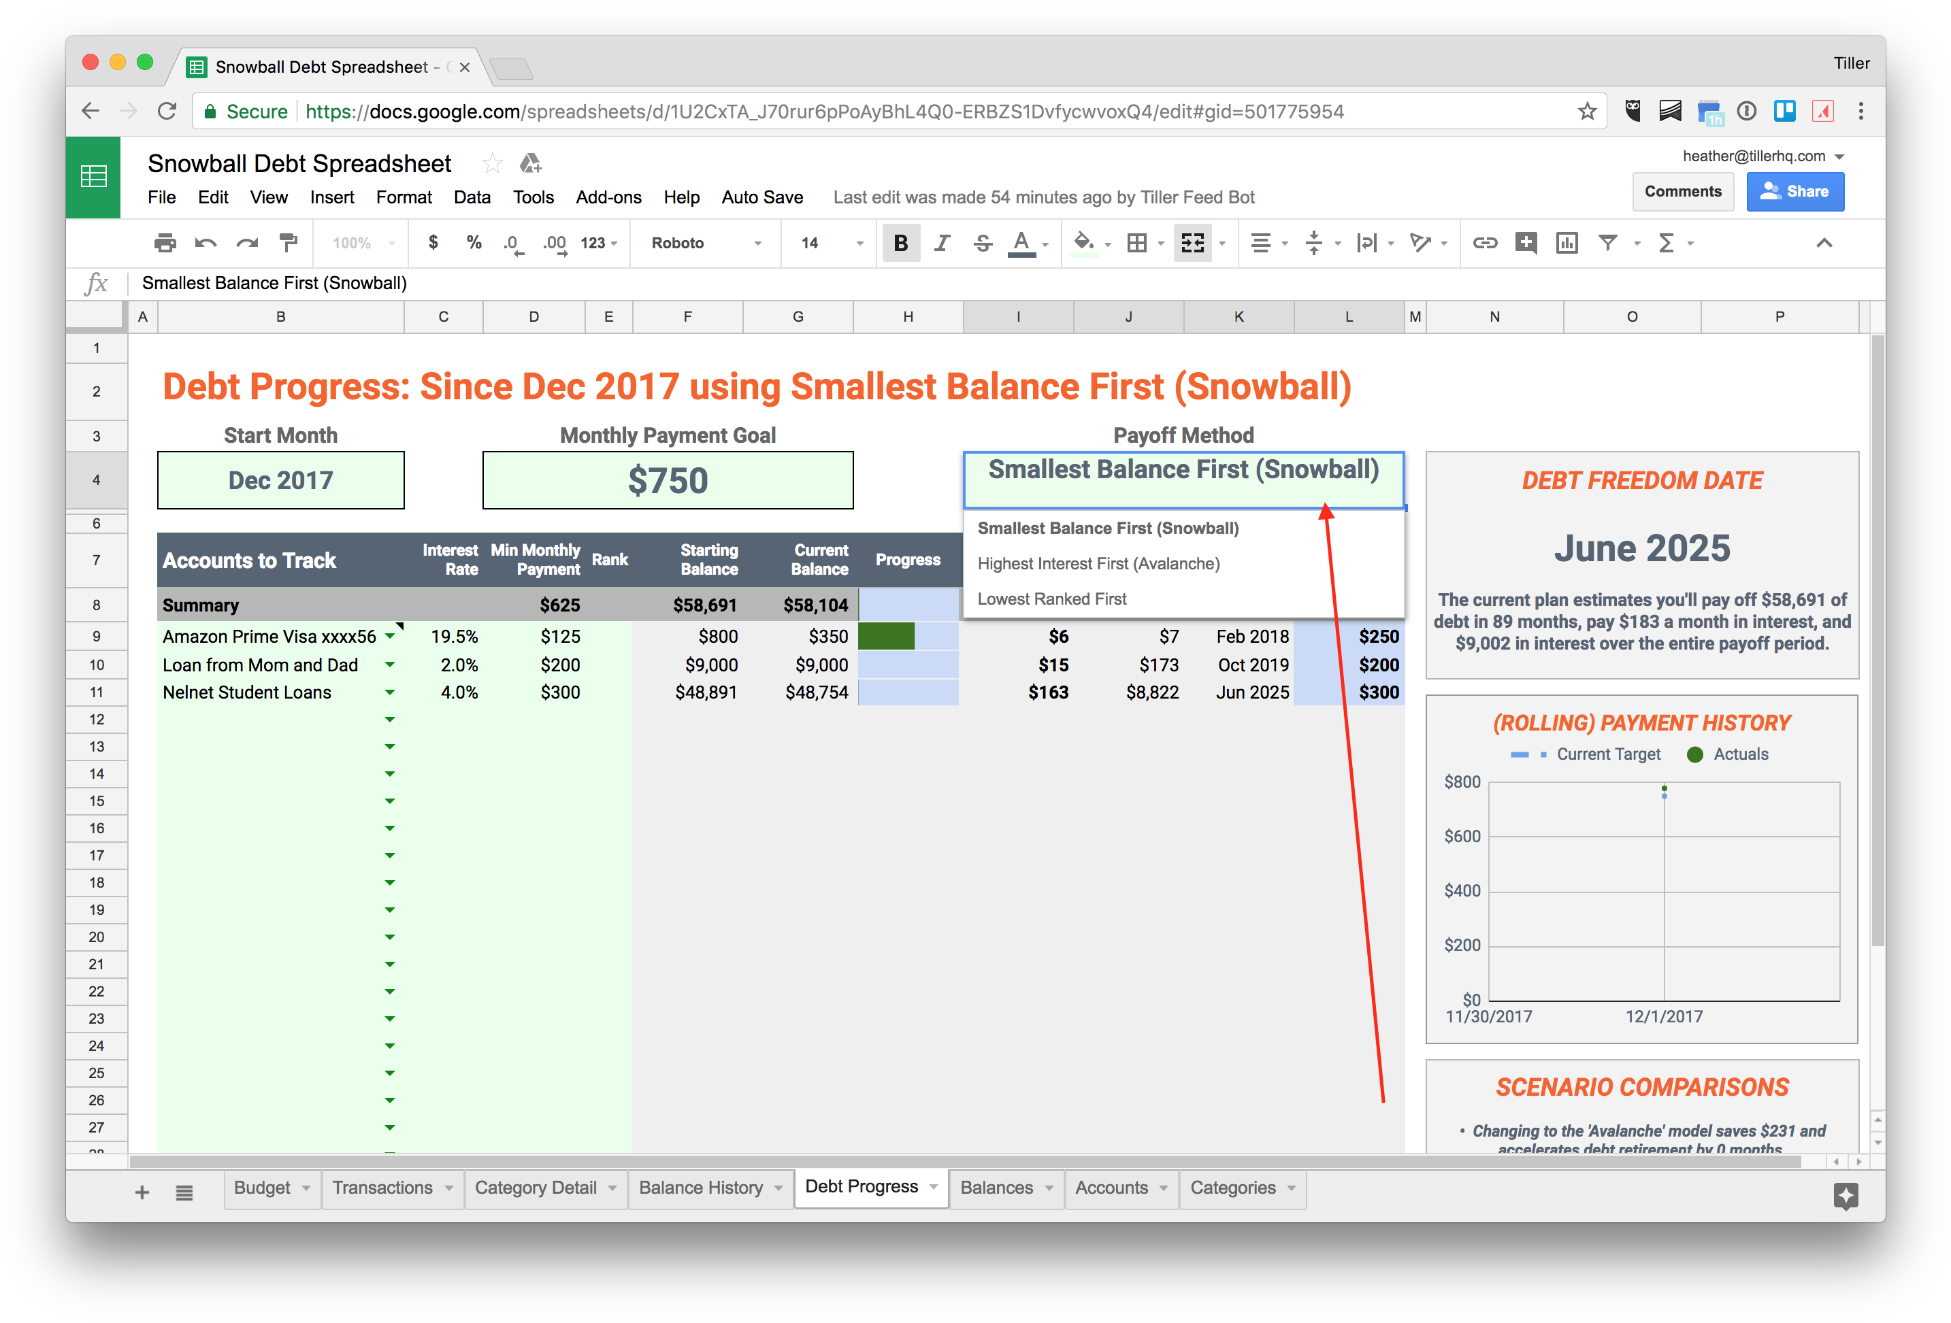Expand the heather@tillerhq.com account menu
The height and width of the screenshot is (1323, 1951).
pyautogui.click(x=1763, y=156)
